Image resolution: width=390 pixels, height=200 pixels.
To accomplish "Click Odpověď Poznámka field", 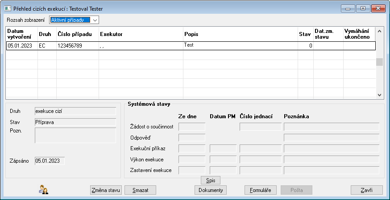I will pyautogui.click(x=332, y=137).
